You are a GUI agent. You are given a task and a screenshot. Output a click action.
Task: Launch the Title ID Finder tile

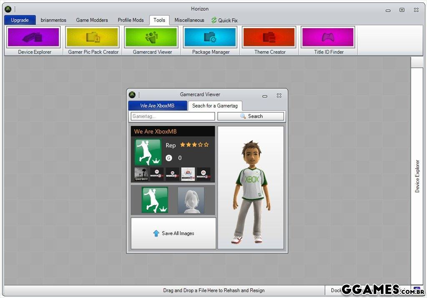[x=328, y=37]
